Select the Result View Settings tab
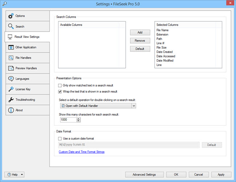The image size is (236, 182). coord(27,37)
